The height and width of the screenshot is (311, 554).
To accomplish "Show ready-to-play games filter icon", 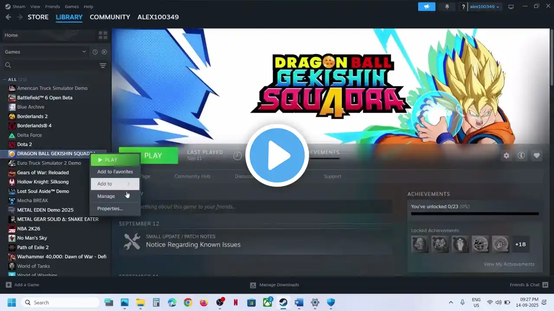I will tap(104, 52).
